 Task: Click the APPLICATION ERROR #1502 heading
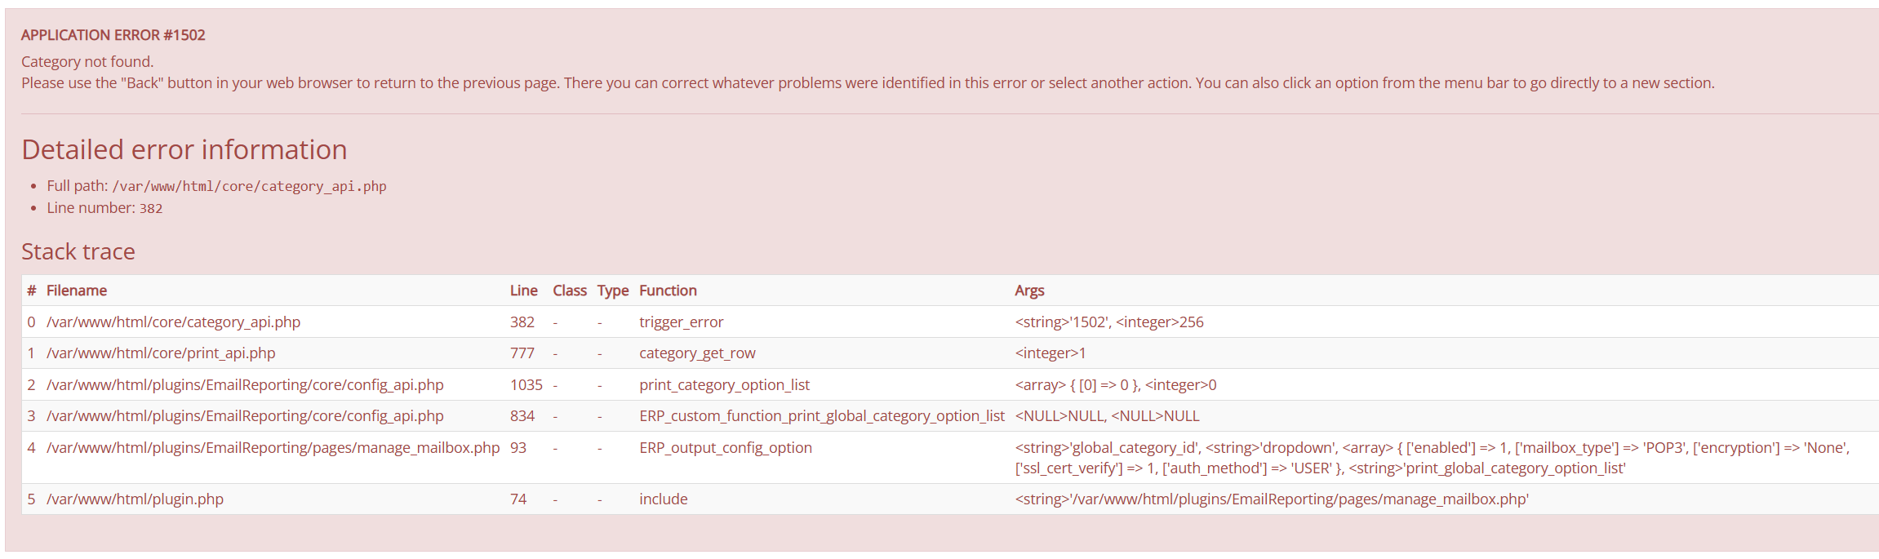(113, 35)
